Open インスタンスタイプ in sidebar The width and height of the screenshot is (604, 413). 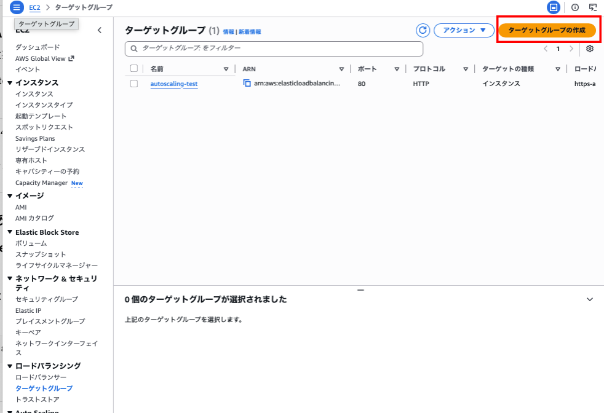click(x=44, y=104)
